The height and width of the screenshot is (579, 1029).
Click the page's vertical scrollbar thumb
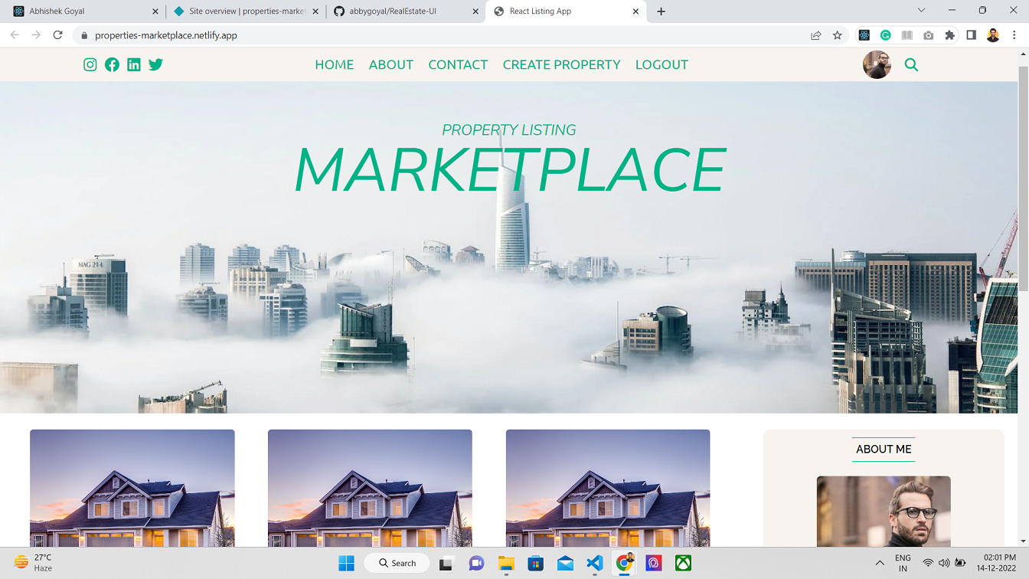pyautogui.click(x=1023, y=178)
